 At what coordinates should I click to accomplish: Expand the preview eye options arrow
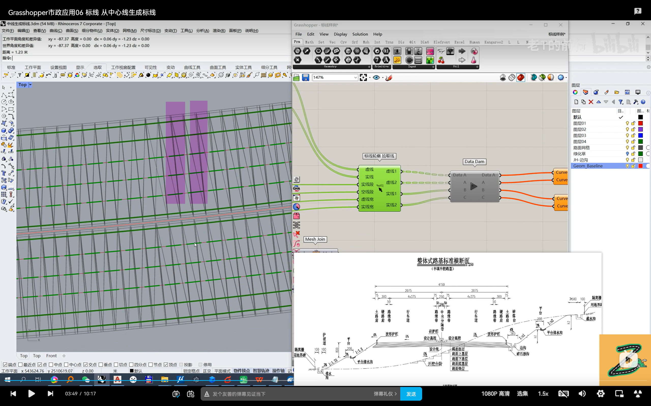point(382,78)
